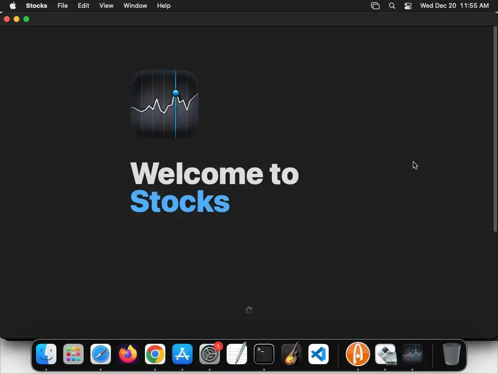Launch Visual Studio Code from the Dock
This screenshot has height=374, width=498.
[319, 354]
